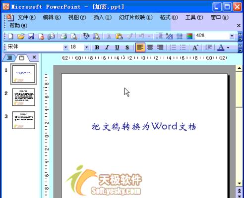Viewport: 244px width, 198px height.
Task: Run the spelling check icon
Action: click(86, 36)
